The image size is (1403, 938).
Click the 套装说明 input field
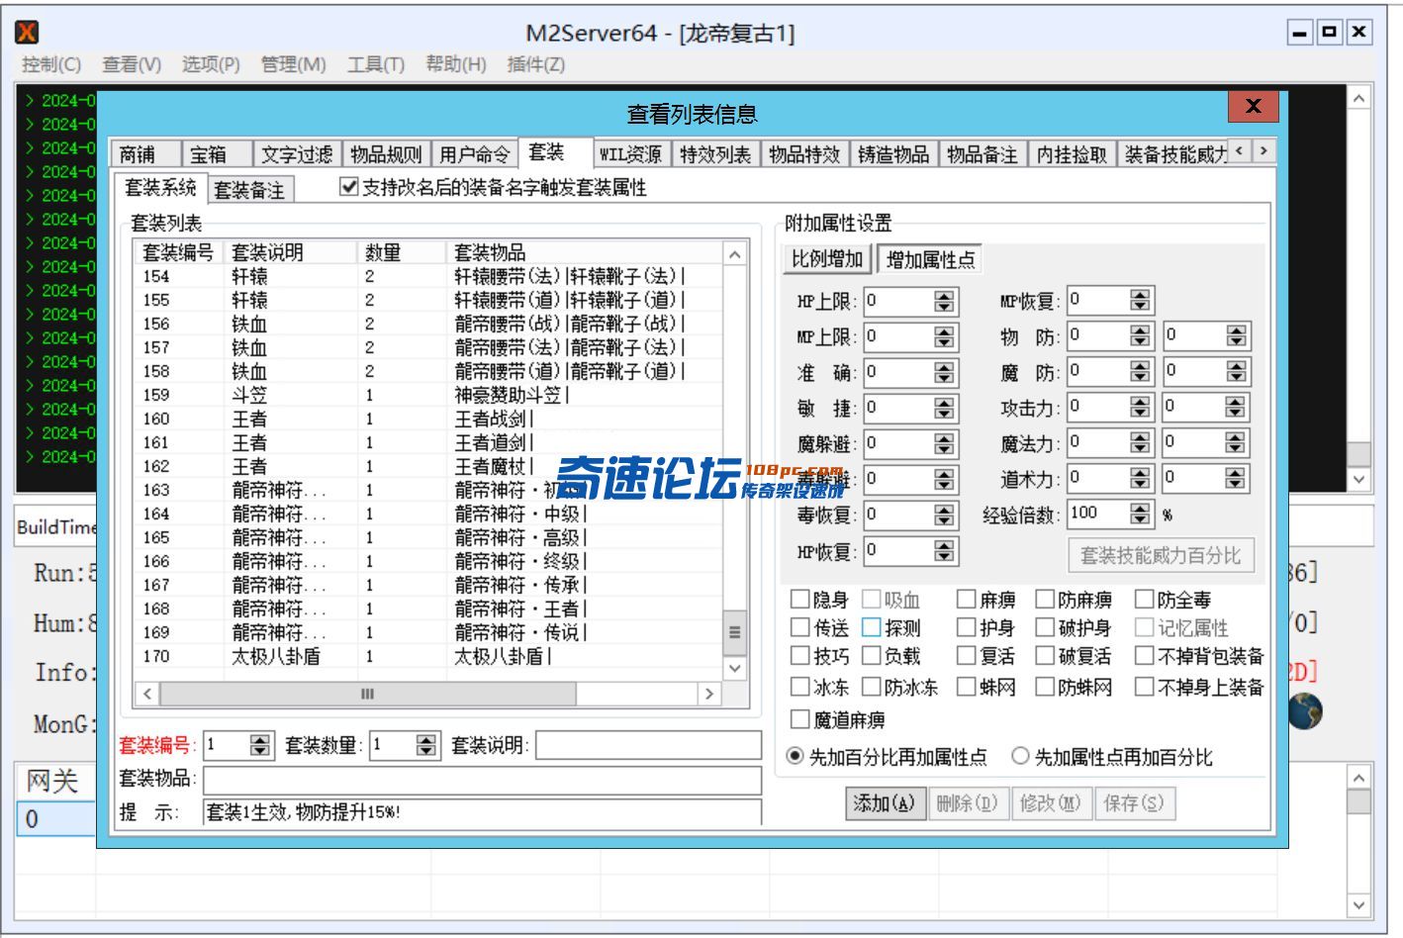point(648,745)
